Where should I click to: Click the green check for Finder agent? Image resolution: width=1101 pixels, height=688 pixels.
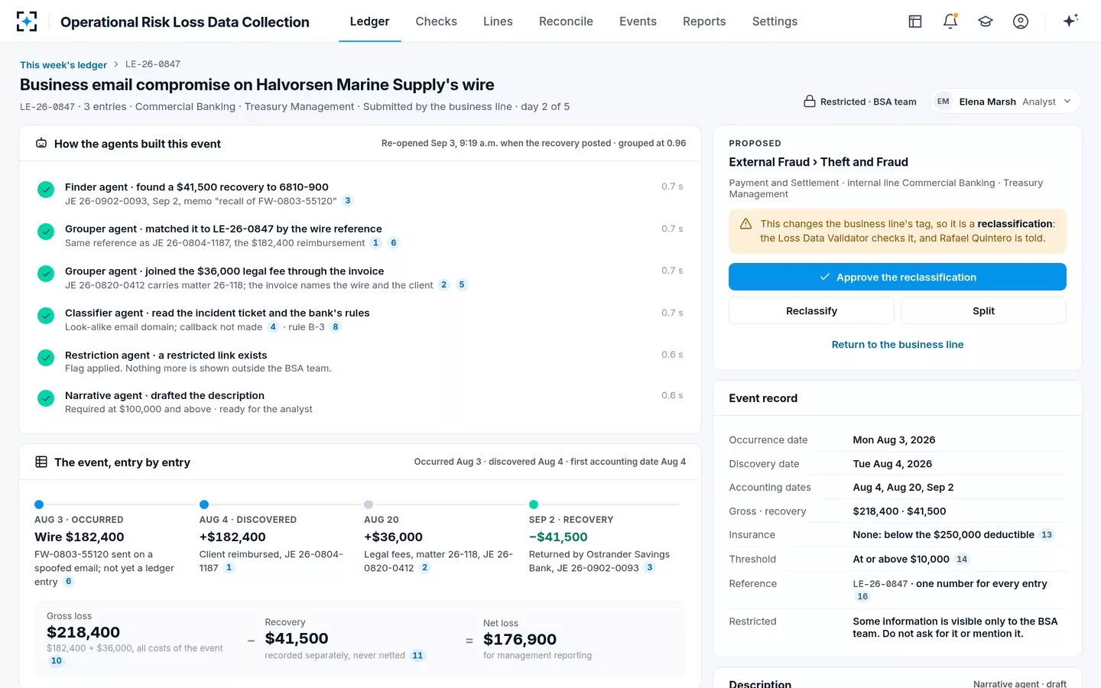pyautogui.click(x=46, y=189)
